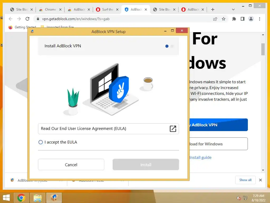Select the I accept the EULA radio button
270x203 pixels.
[x=41, y=142]
